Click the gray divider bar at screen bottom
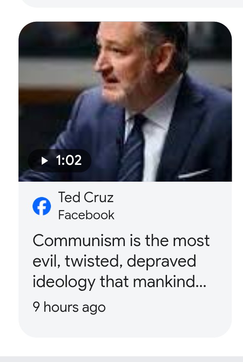 coord(121,359)
